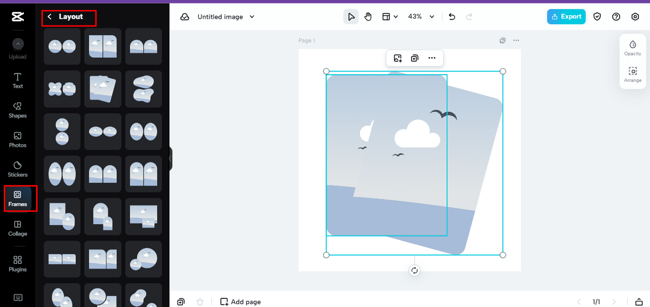Click the 43% zoom value
The height and width of the screenshot is (307, 650).
click(x=415, y=17)
